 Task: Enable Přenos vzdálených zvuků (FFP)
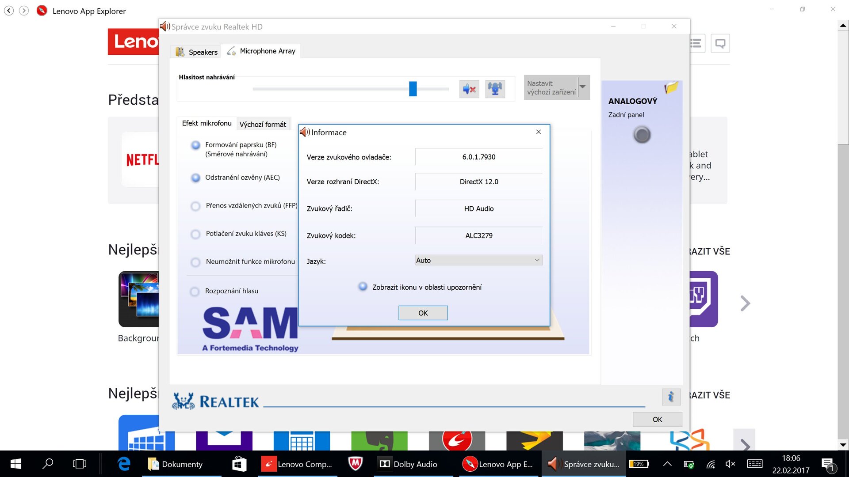click(x=195, y=206)
